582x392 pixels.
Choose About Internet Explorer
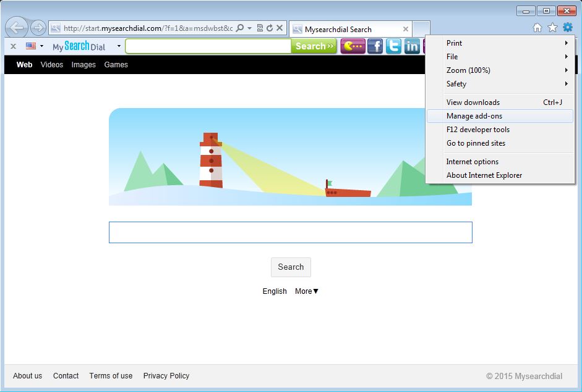(x=500, y=175)
